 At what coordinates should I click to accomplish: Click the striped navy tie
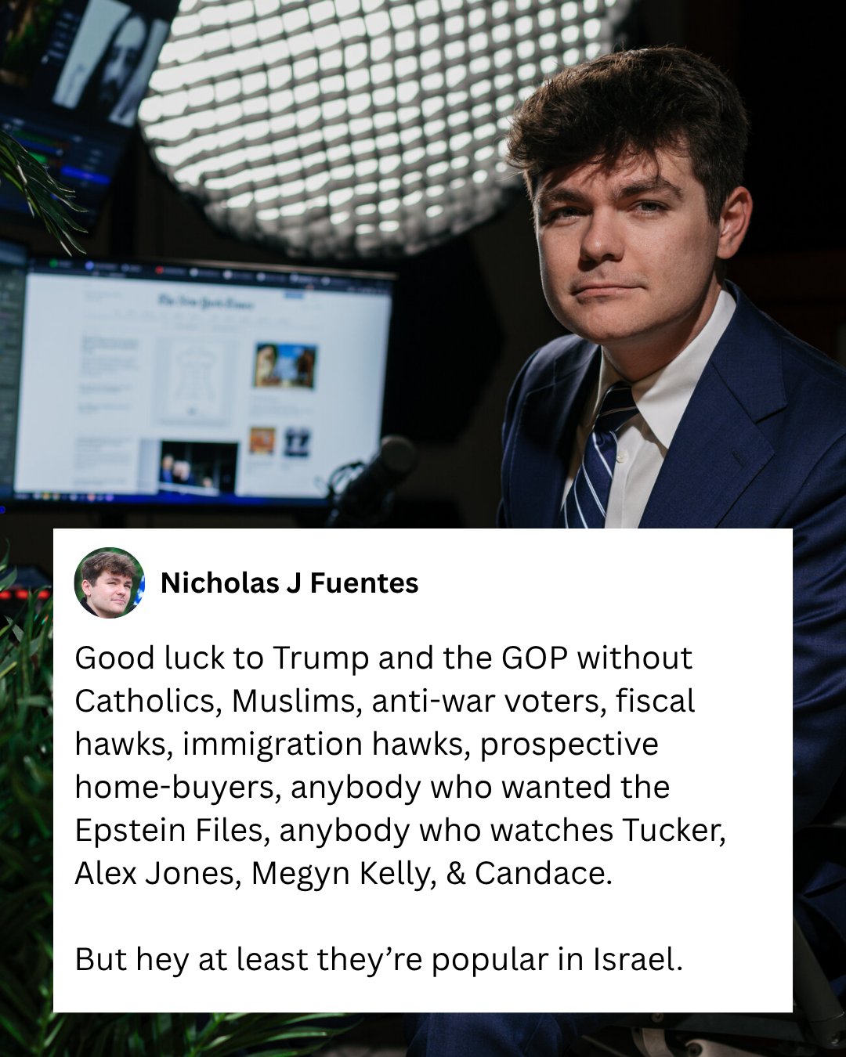[600, 456]
